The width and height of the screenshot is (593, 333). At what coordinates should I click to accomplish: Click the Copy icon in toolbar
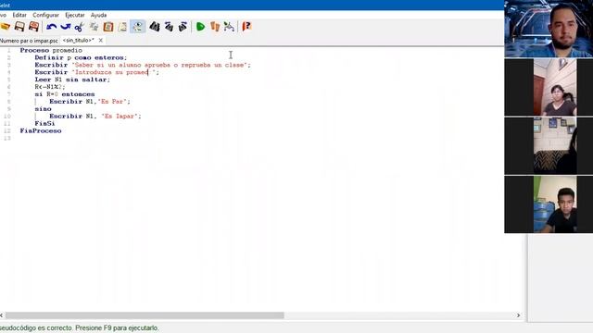[x=94, y=27]
